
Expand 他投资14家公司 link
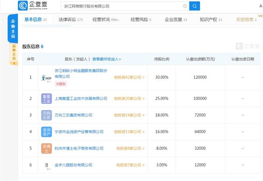tap(129, 115)
